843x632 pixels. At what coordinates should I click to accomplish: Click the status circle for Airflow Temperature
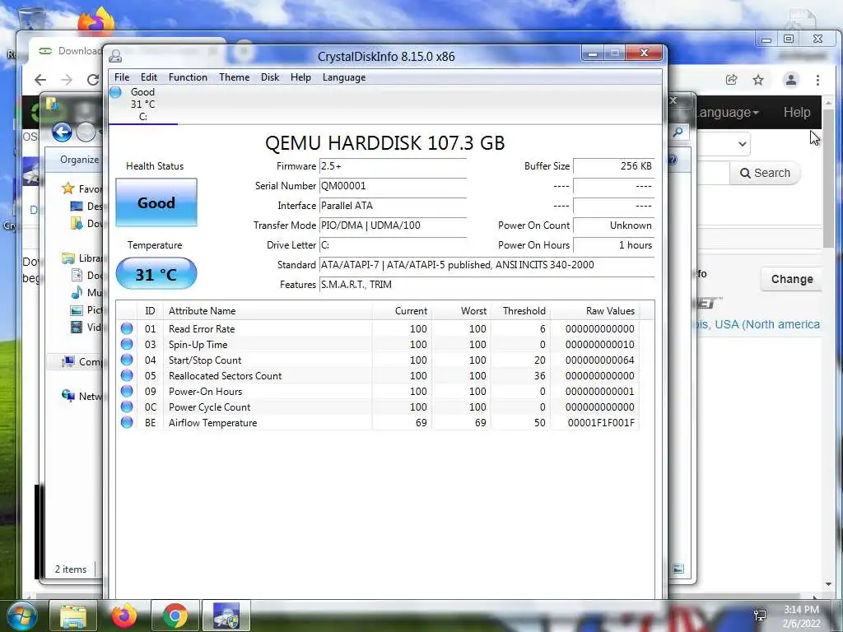[x=127, y=422]
